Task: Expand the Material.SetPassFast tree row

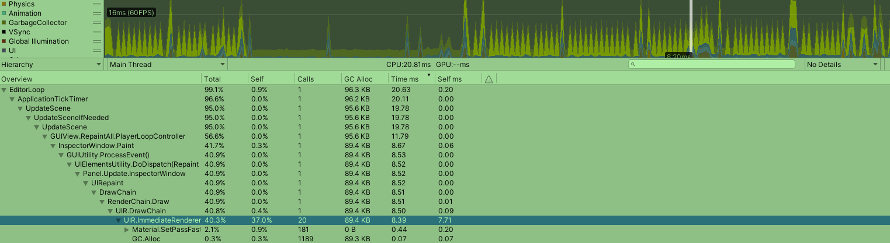Action: click(127, 230)
